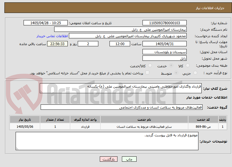This screenshot has height=167, width=232.
Task: Click the شرح کلی نیاز description textarea
Action: (x=121, y=88)
